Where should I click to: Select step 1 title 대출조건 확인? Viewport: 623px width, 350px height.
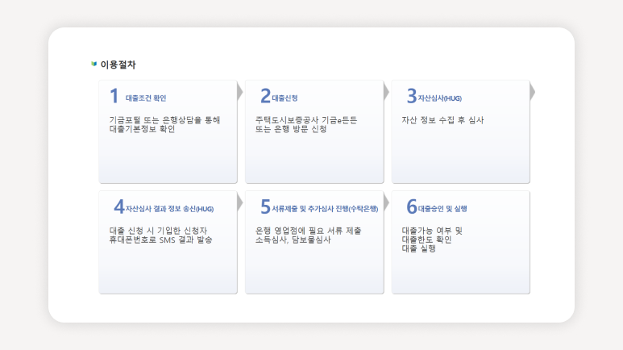146,98
